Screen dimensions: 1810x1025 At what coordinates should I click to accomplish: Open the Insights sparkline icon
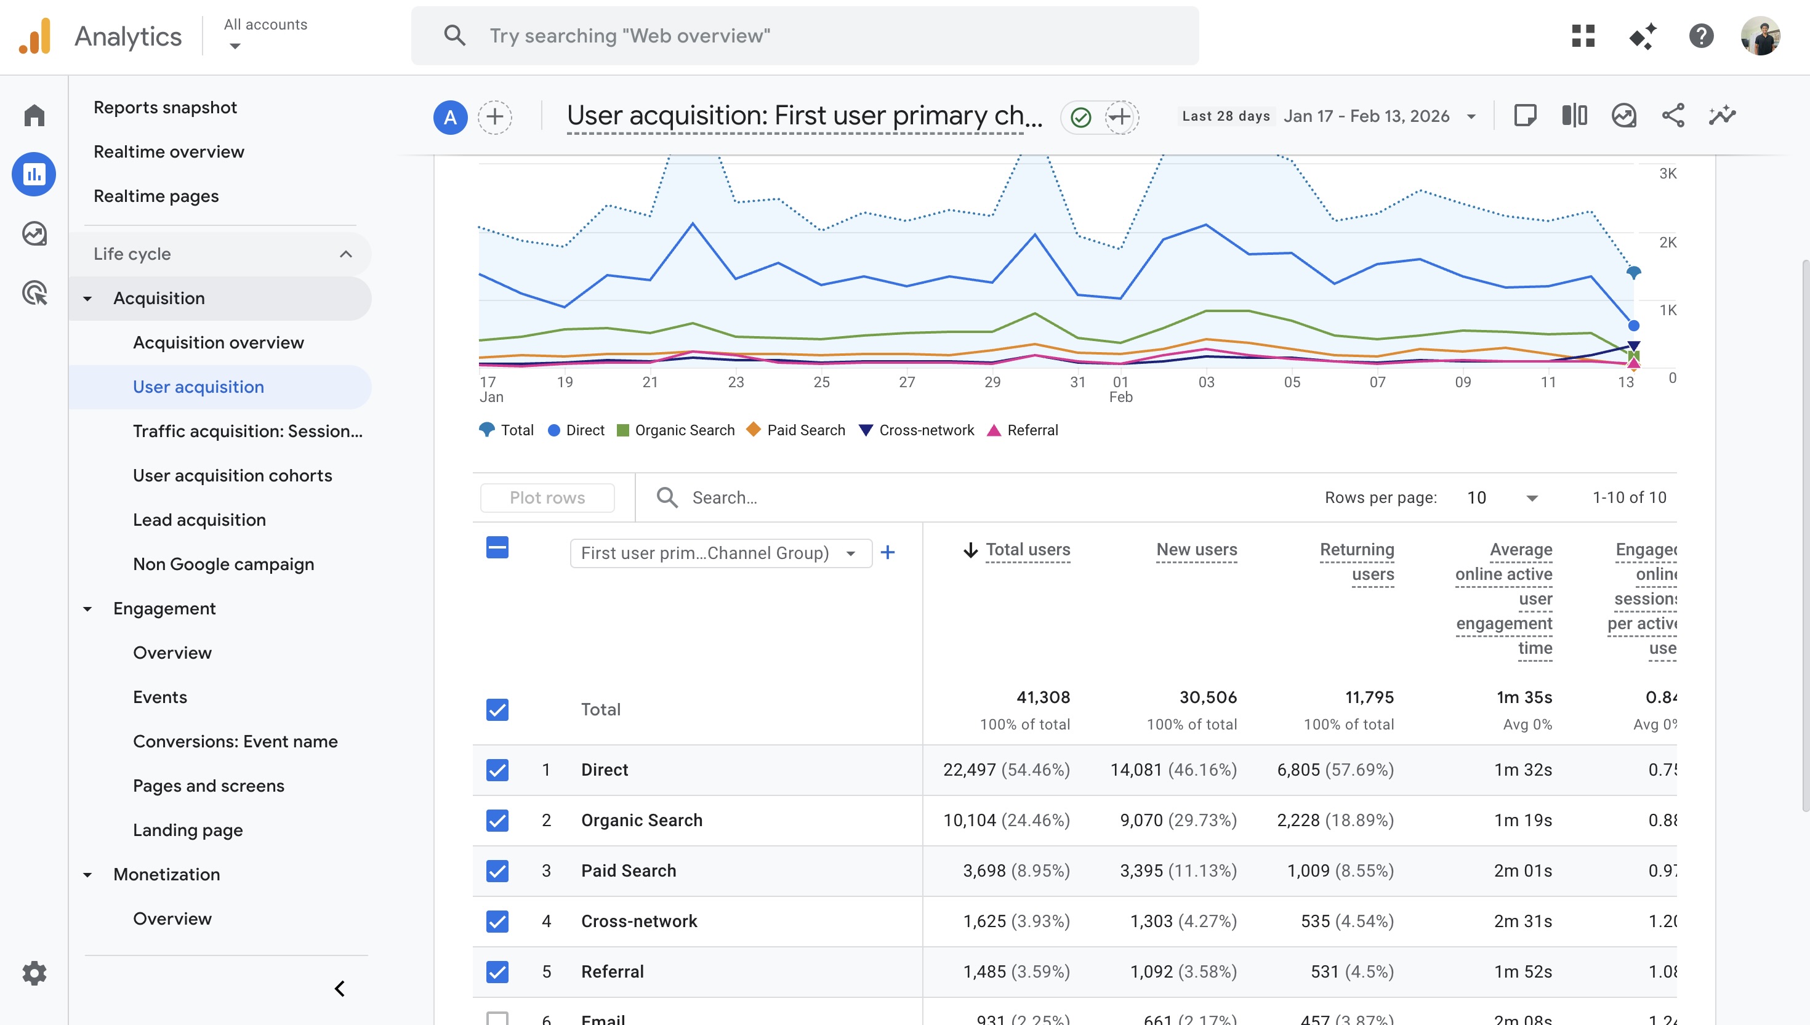(1722, 116)
